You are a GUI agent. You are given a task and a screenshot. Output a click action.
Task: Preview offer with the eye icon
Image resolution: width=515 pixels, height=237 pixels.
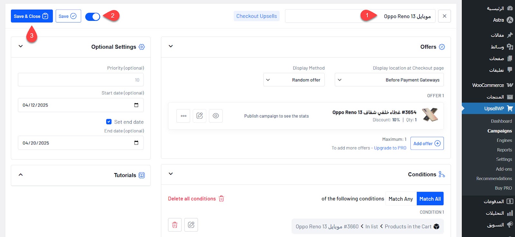pyautogui.click(x=216, y=116)
